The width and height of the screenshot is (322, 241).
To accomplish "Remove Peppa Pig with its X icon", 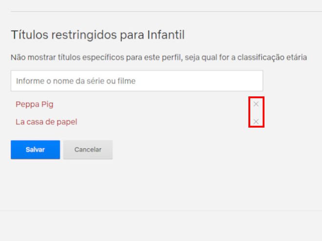I will pos(256,104).
